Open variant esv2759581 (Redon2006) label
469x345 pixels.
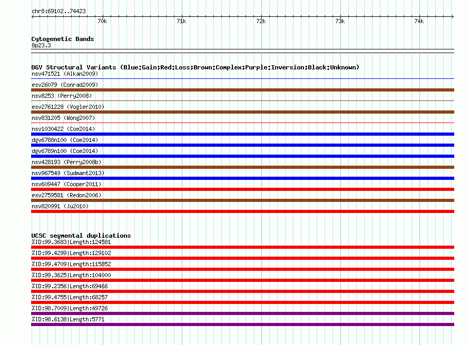click(x=66, y=195)
